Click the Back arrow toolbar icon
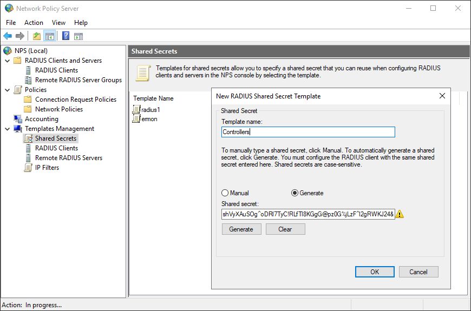The width and height of the screenshot is (471, 311). coord(8,36)
